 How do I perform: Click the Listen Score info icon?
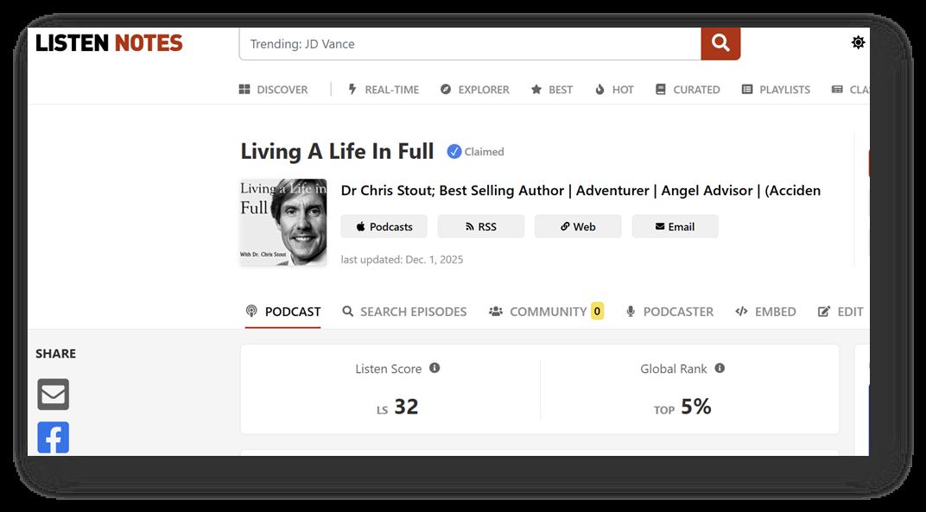click(434, 368)
